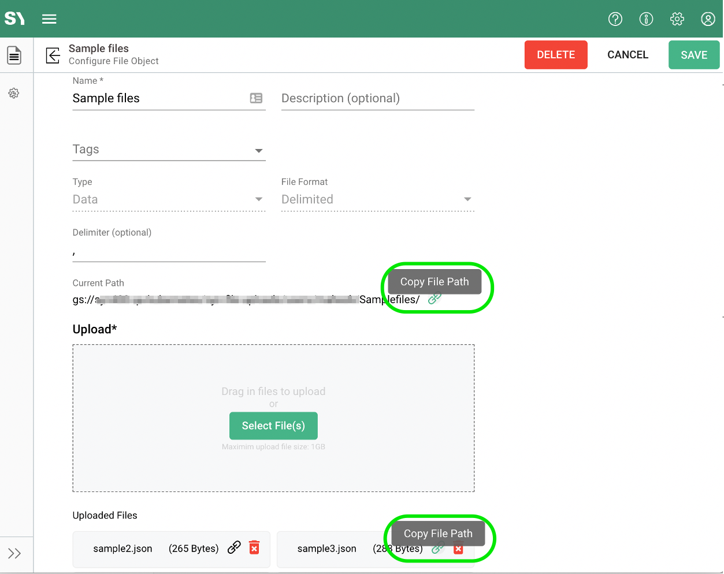Screen dimensions: 724x574
Task: Click the CANCEL button
Action: coord(628,55)
